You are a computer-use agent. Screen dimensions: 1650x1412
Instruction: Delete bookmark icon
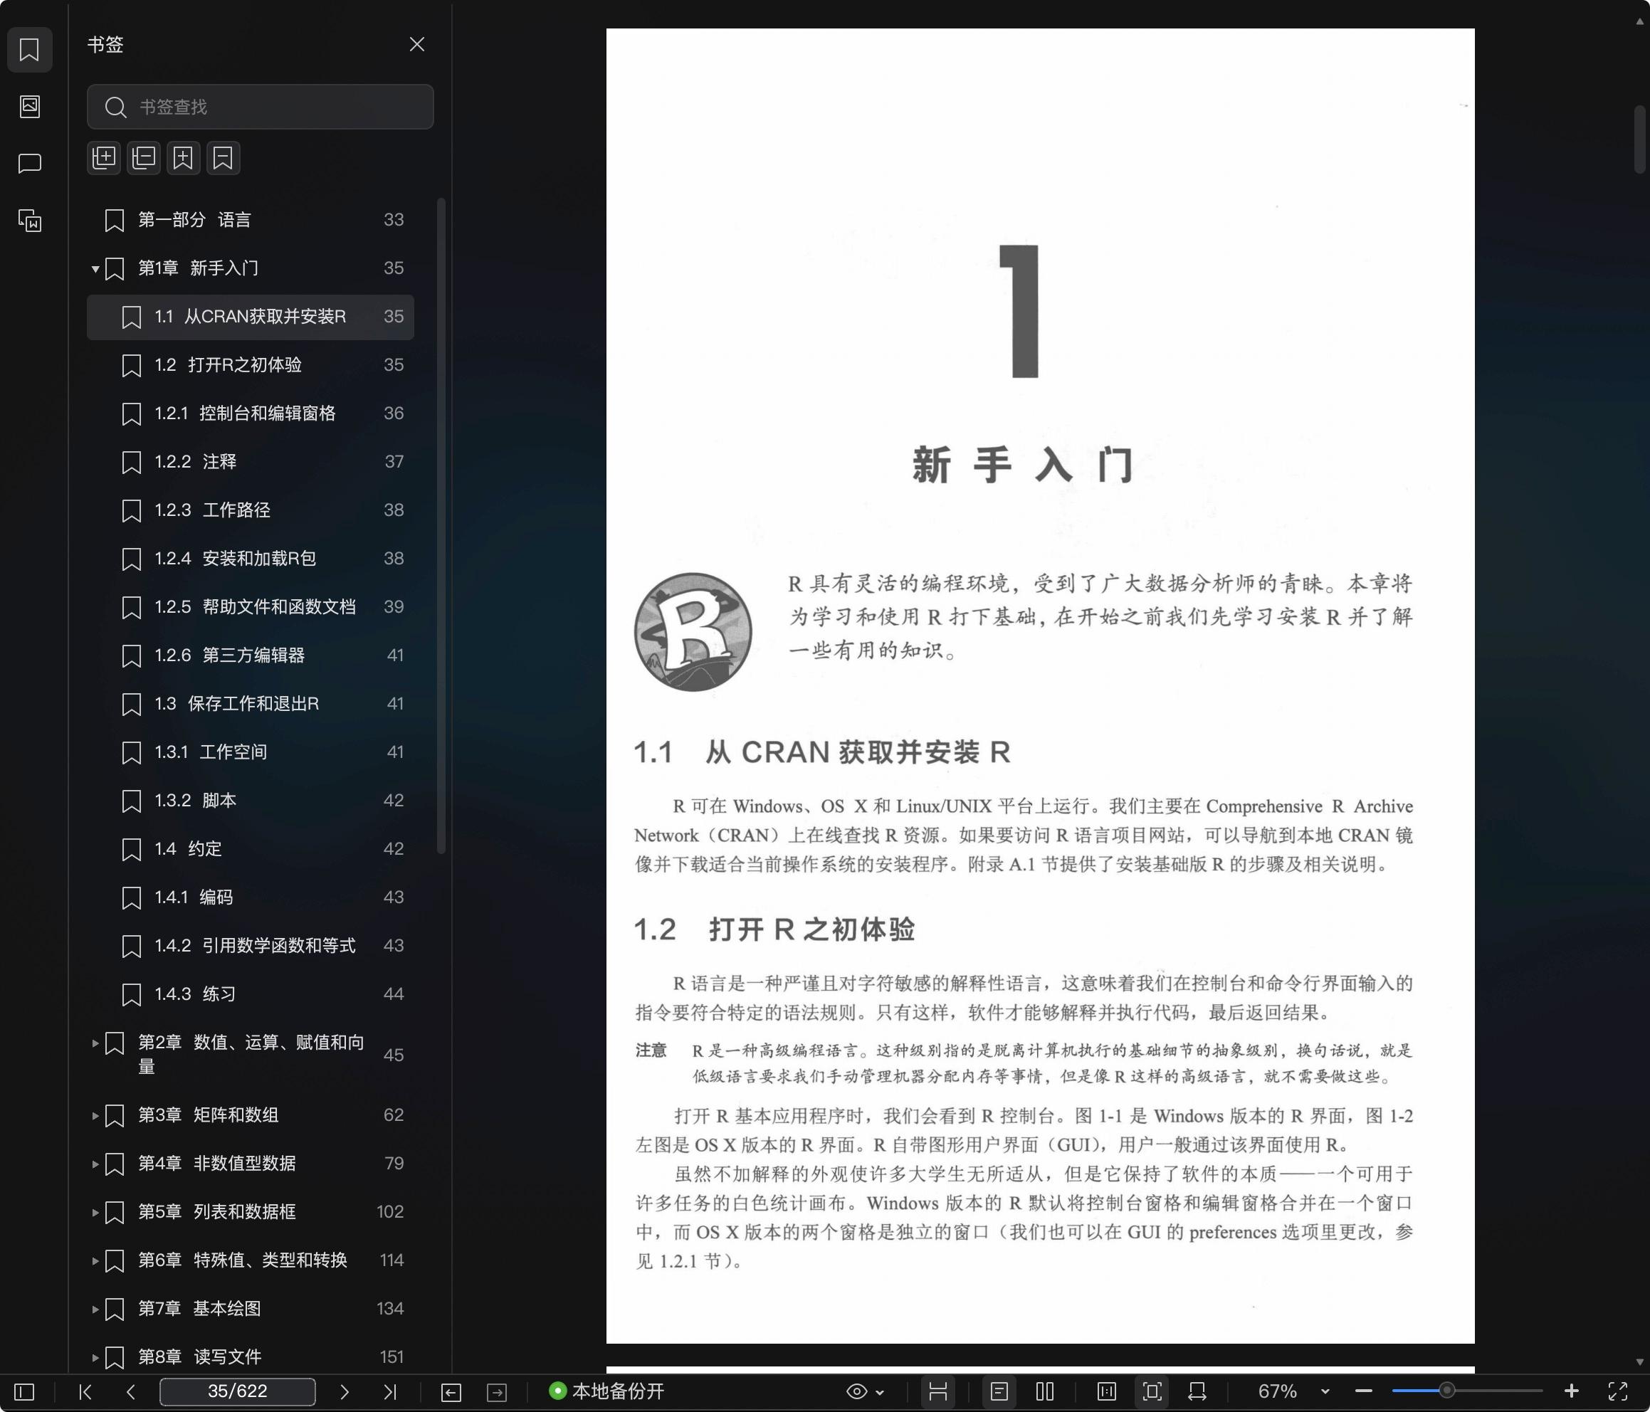223,158
